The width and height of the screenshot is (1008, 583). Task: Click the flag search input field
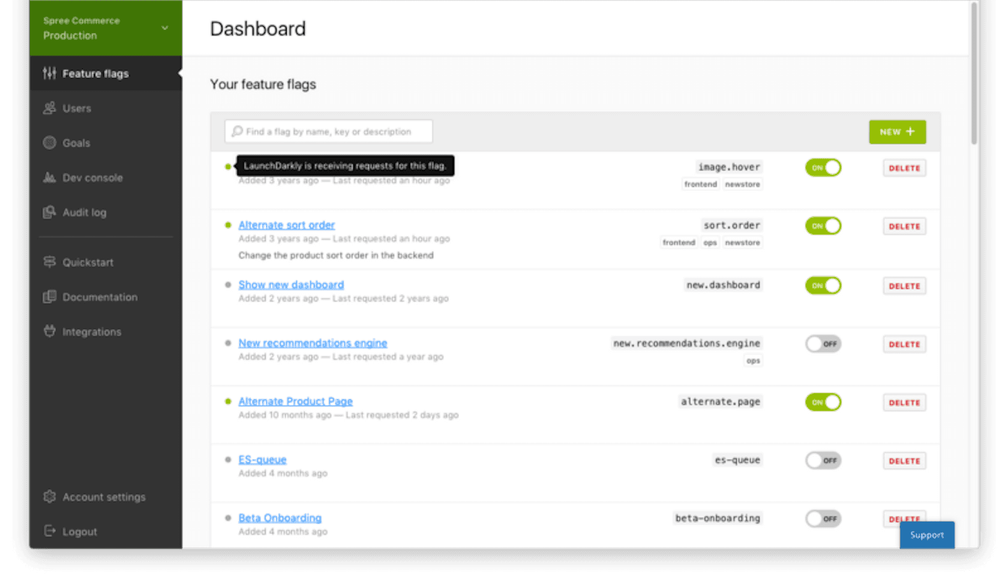[x=328, y=131]
